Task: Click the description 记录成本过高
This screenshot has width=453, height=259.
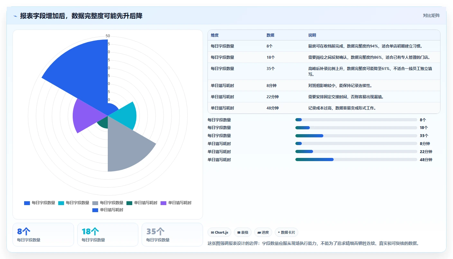Action: point(342,108)
